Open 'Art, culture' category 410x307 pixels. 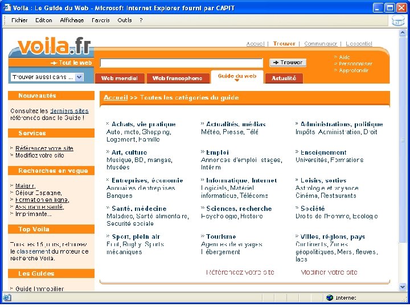[x=129, y=152]
